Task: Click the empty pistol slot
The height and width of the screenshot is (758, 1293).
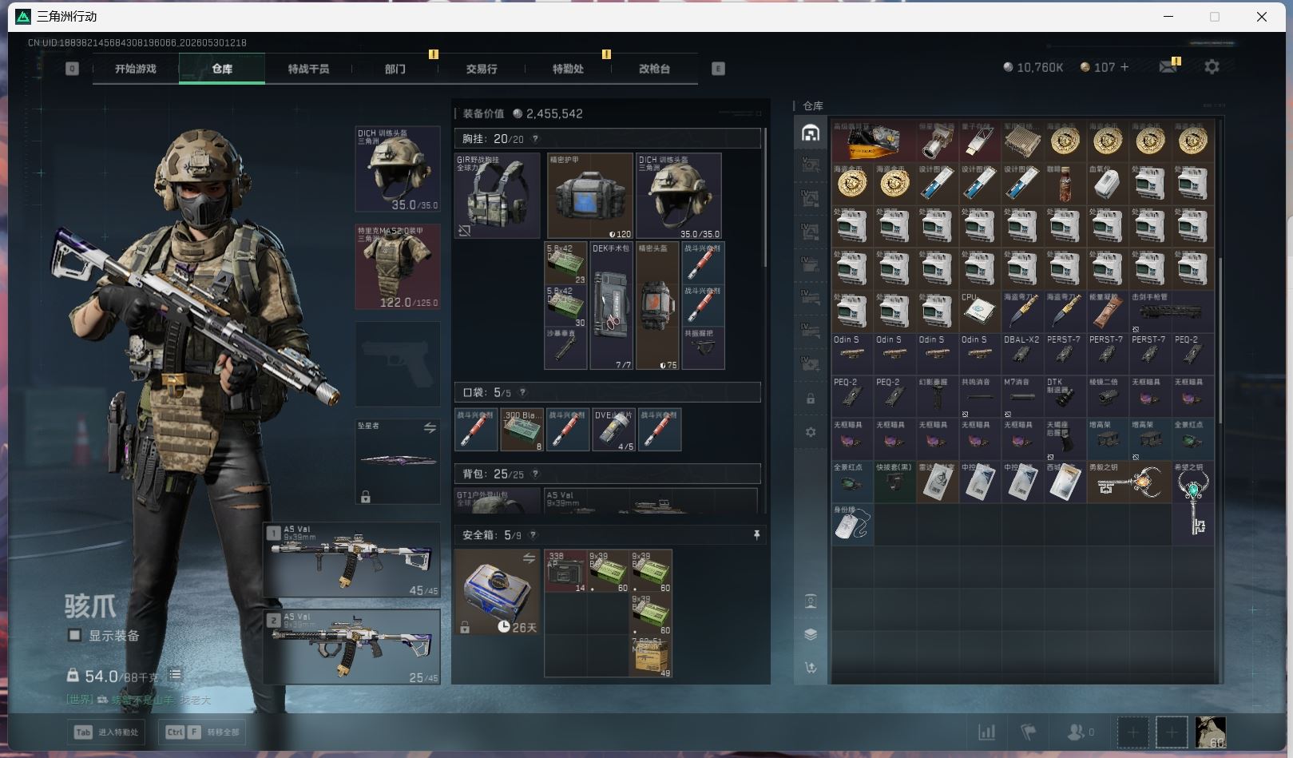Action: [398, 363]
